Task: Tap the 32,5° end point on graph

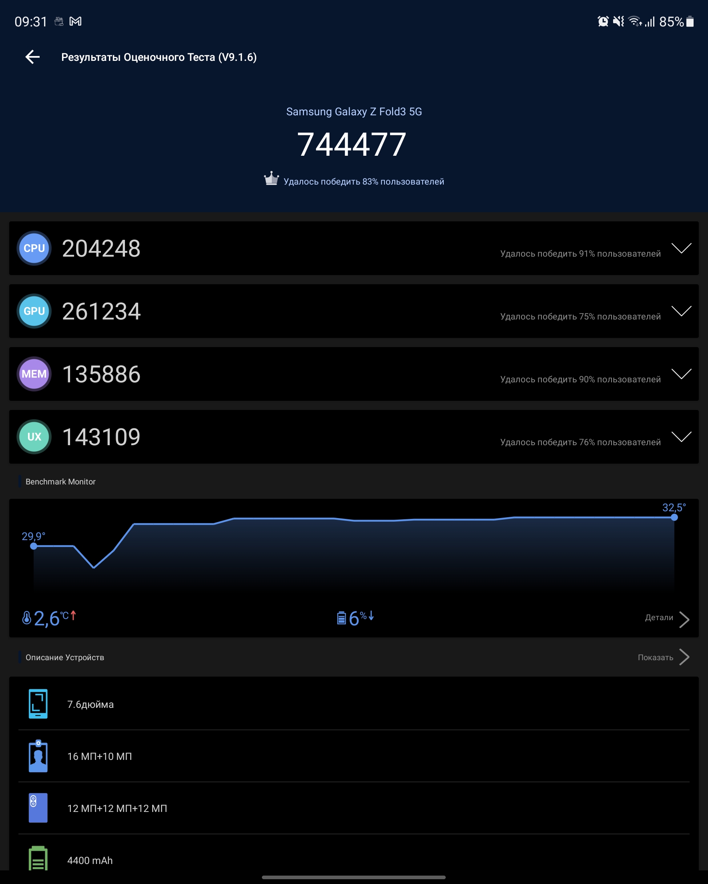Action: click(674, 517)
